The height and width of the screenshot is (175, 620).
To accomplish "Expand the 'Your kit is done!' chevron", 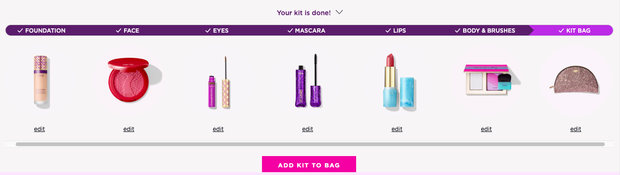I will point(339,13).
